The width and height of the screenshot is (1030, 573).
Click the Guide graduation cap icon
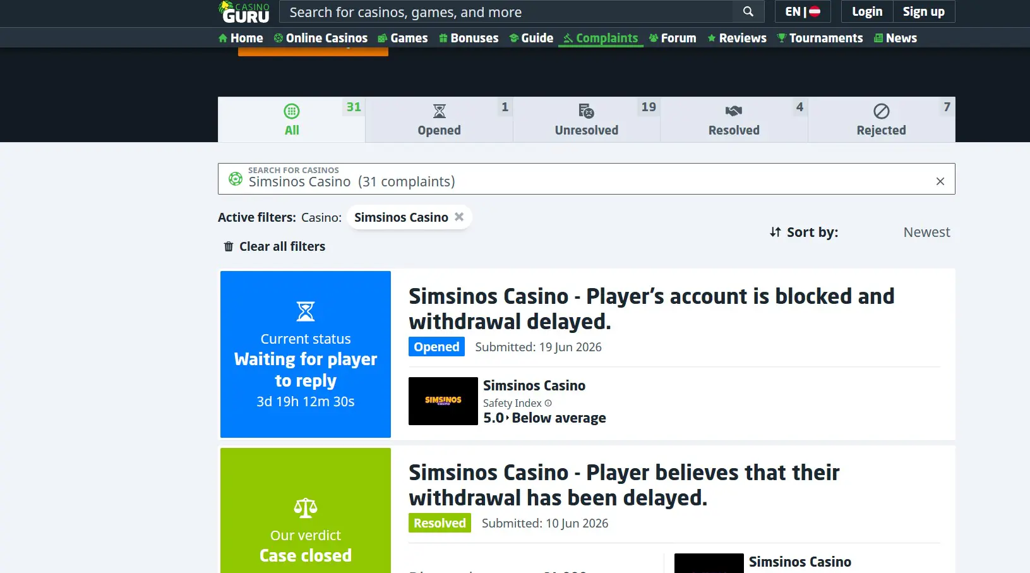[x=514, y=39]
